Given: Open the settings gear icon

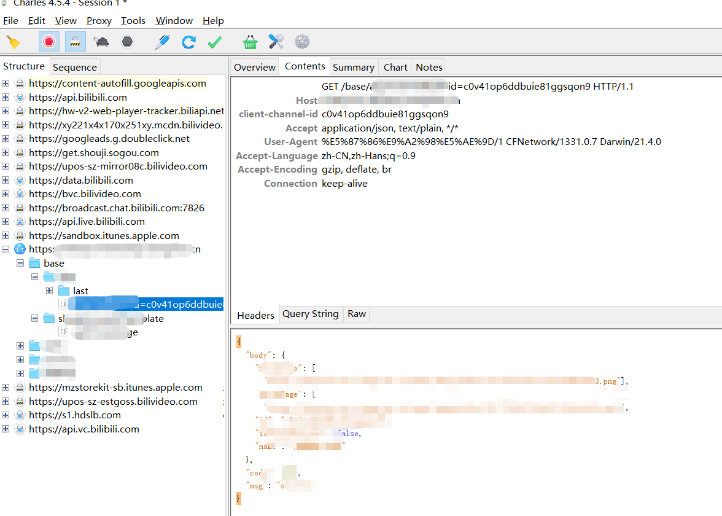Looking at the screenshot, I should tap(302, 42).
